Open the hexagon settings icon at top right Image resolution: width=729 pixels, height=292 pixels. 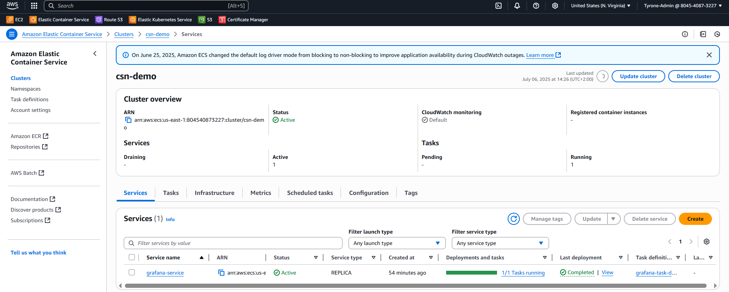[717, 34]
